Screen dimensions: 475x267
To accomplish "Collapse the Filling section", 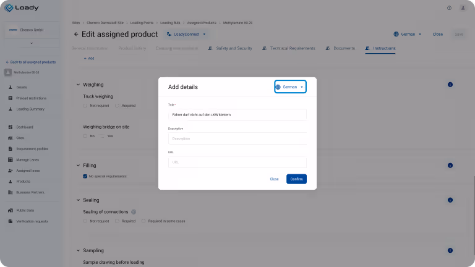I will click(x=78, y=166).
